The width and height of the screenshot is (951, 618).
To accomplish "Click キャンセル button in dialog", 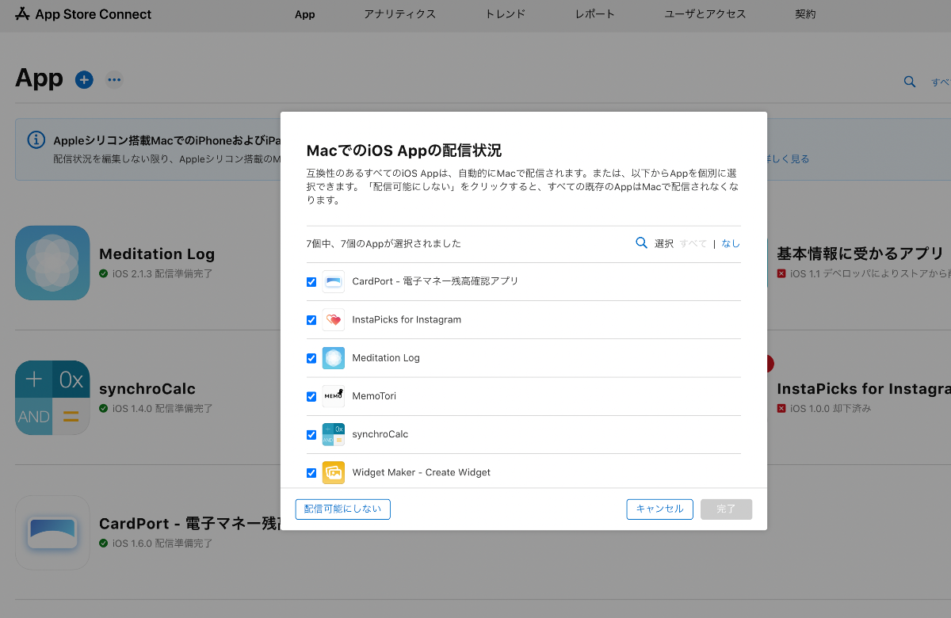I will 660,509.
